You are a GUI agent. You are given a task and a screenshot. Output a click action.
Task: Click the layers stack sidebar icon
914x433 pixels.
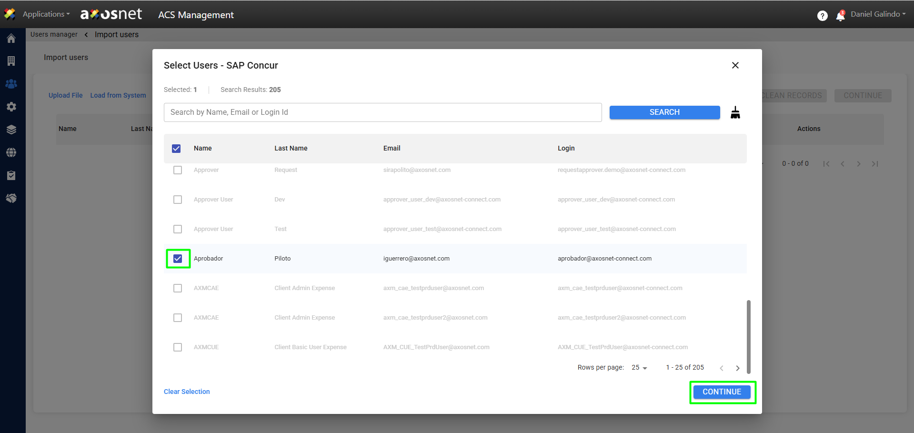11,130
